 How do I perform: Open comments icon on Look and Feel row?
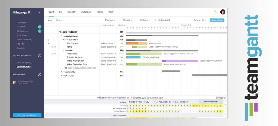(46, 40)
